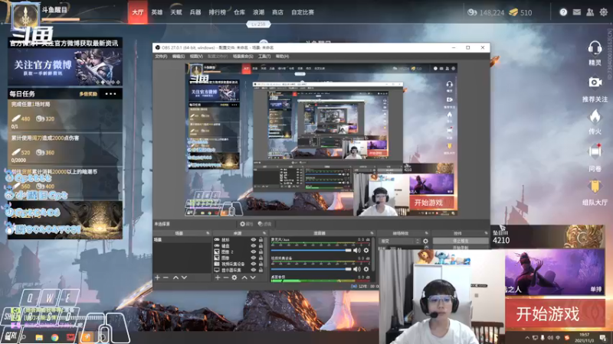
Task: Click the 滤镜 filters button
Action: (265, 224)
